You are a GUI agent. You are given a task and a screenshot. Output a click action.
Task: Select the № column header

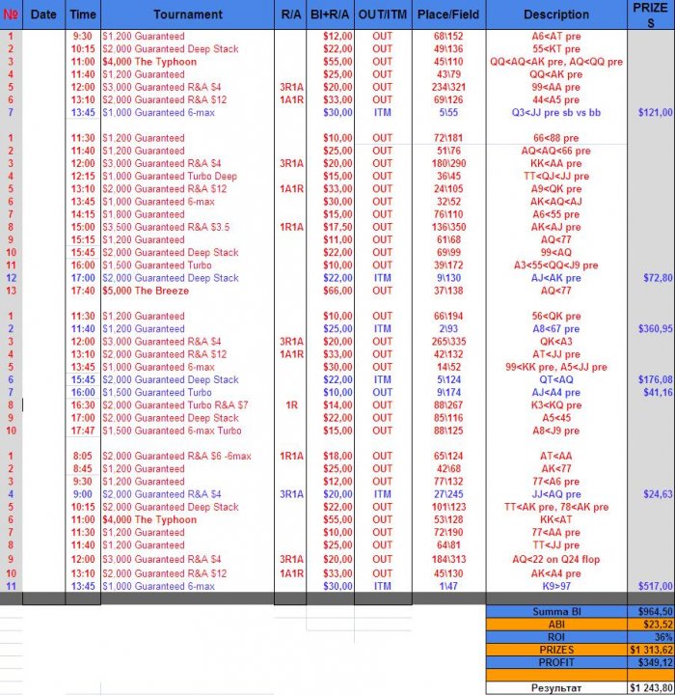tap(11, 14)
